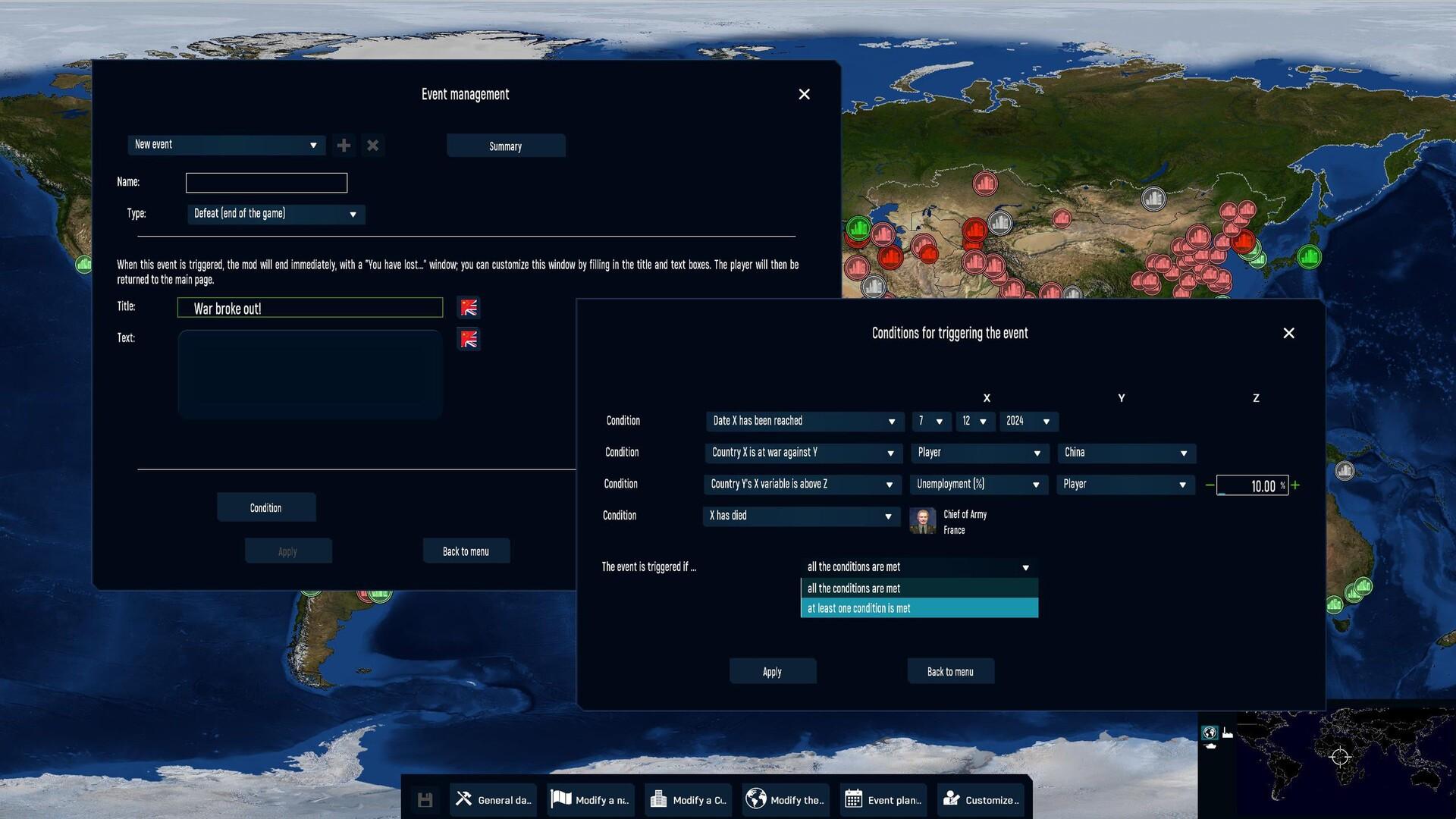1456x819 pixels.
Task: Open Modify a nation via flag icon
Action: pyautogui.click(x=561, y=799)
